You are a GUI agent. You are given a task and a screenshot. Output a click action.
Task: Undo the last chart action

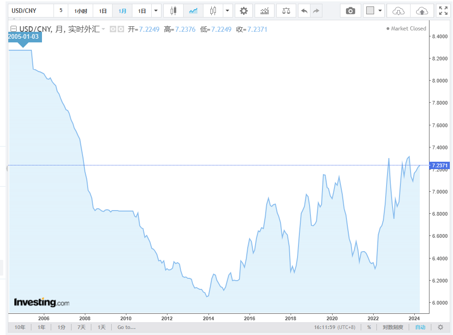click(304, 11)
